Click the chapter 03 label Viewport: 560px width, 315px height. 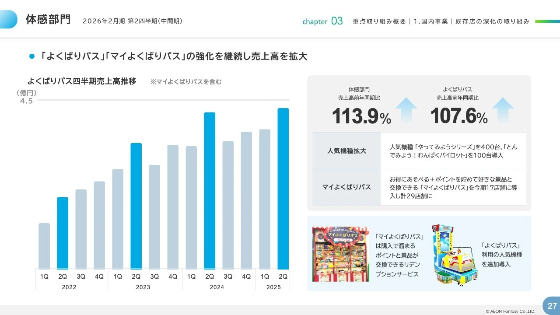pos(322,21)
